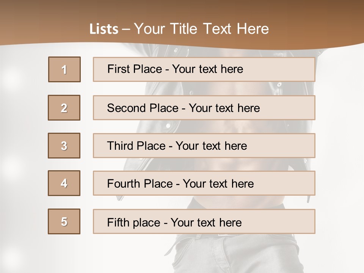This screenshot has width=364, height=273.
Task: Click the dash in the slide title
Action: [x=126, y=29]
